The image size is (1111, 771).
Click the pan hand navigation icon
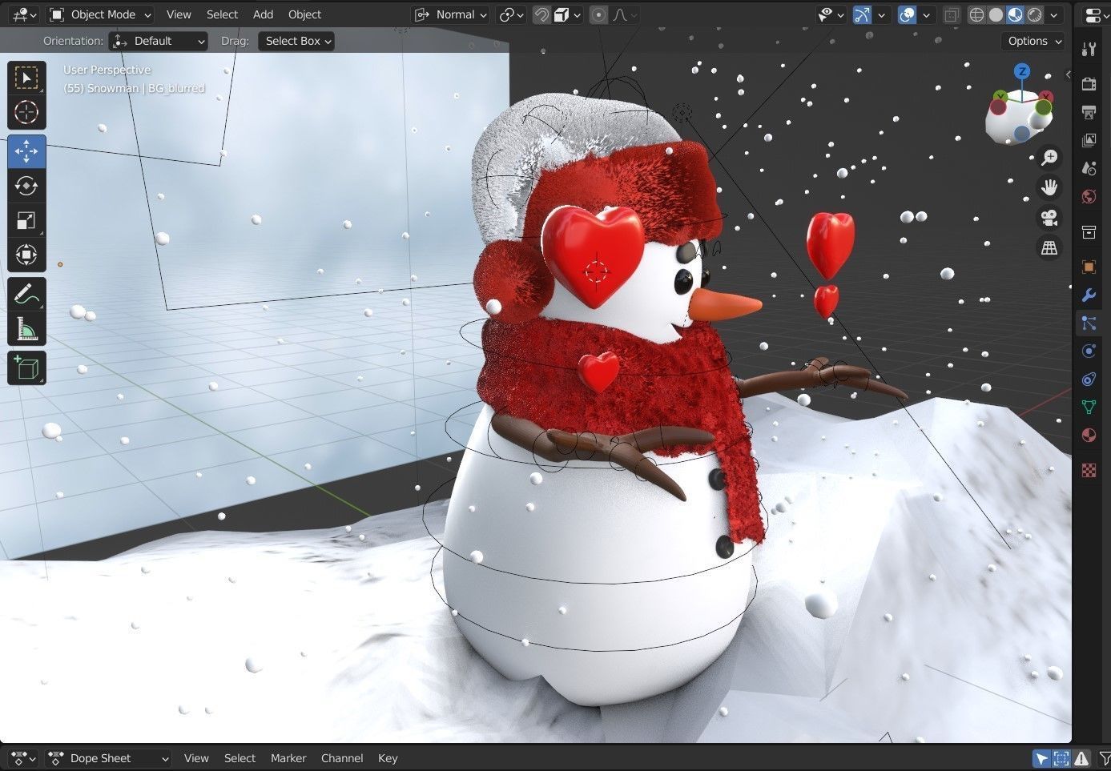point(1049,187)
